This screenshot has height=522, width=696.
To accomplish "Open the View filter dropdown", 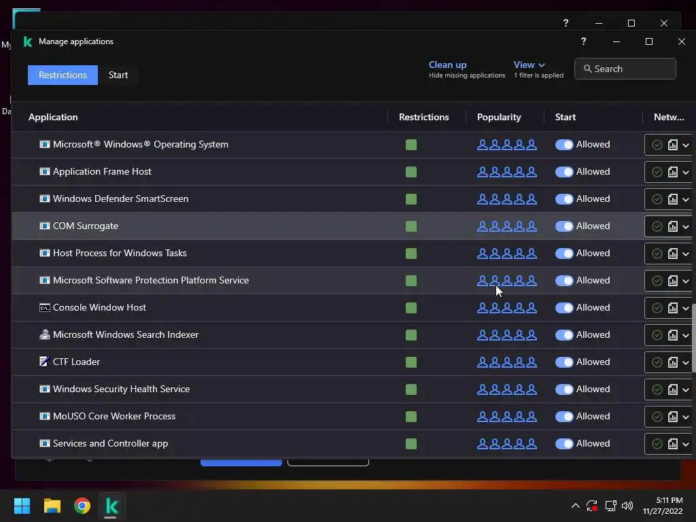I will pos(529,65).
